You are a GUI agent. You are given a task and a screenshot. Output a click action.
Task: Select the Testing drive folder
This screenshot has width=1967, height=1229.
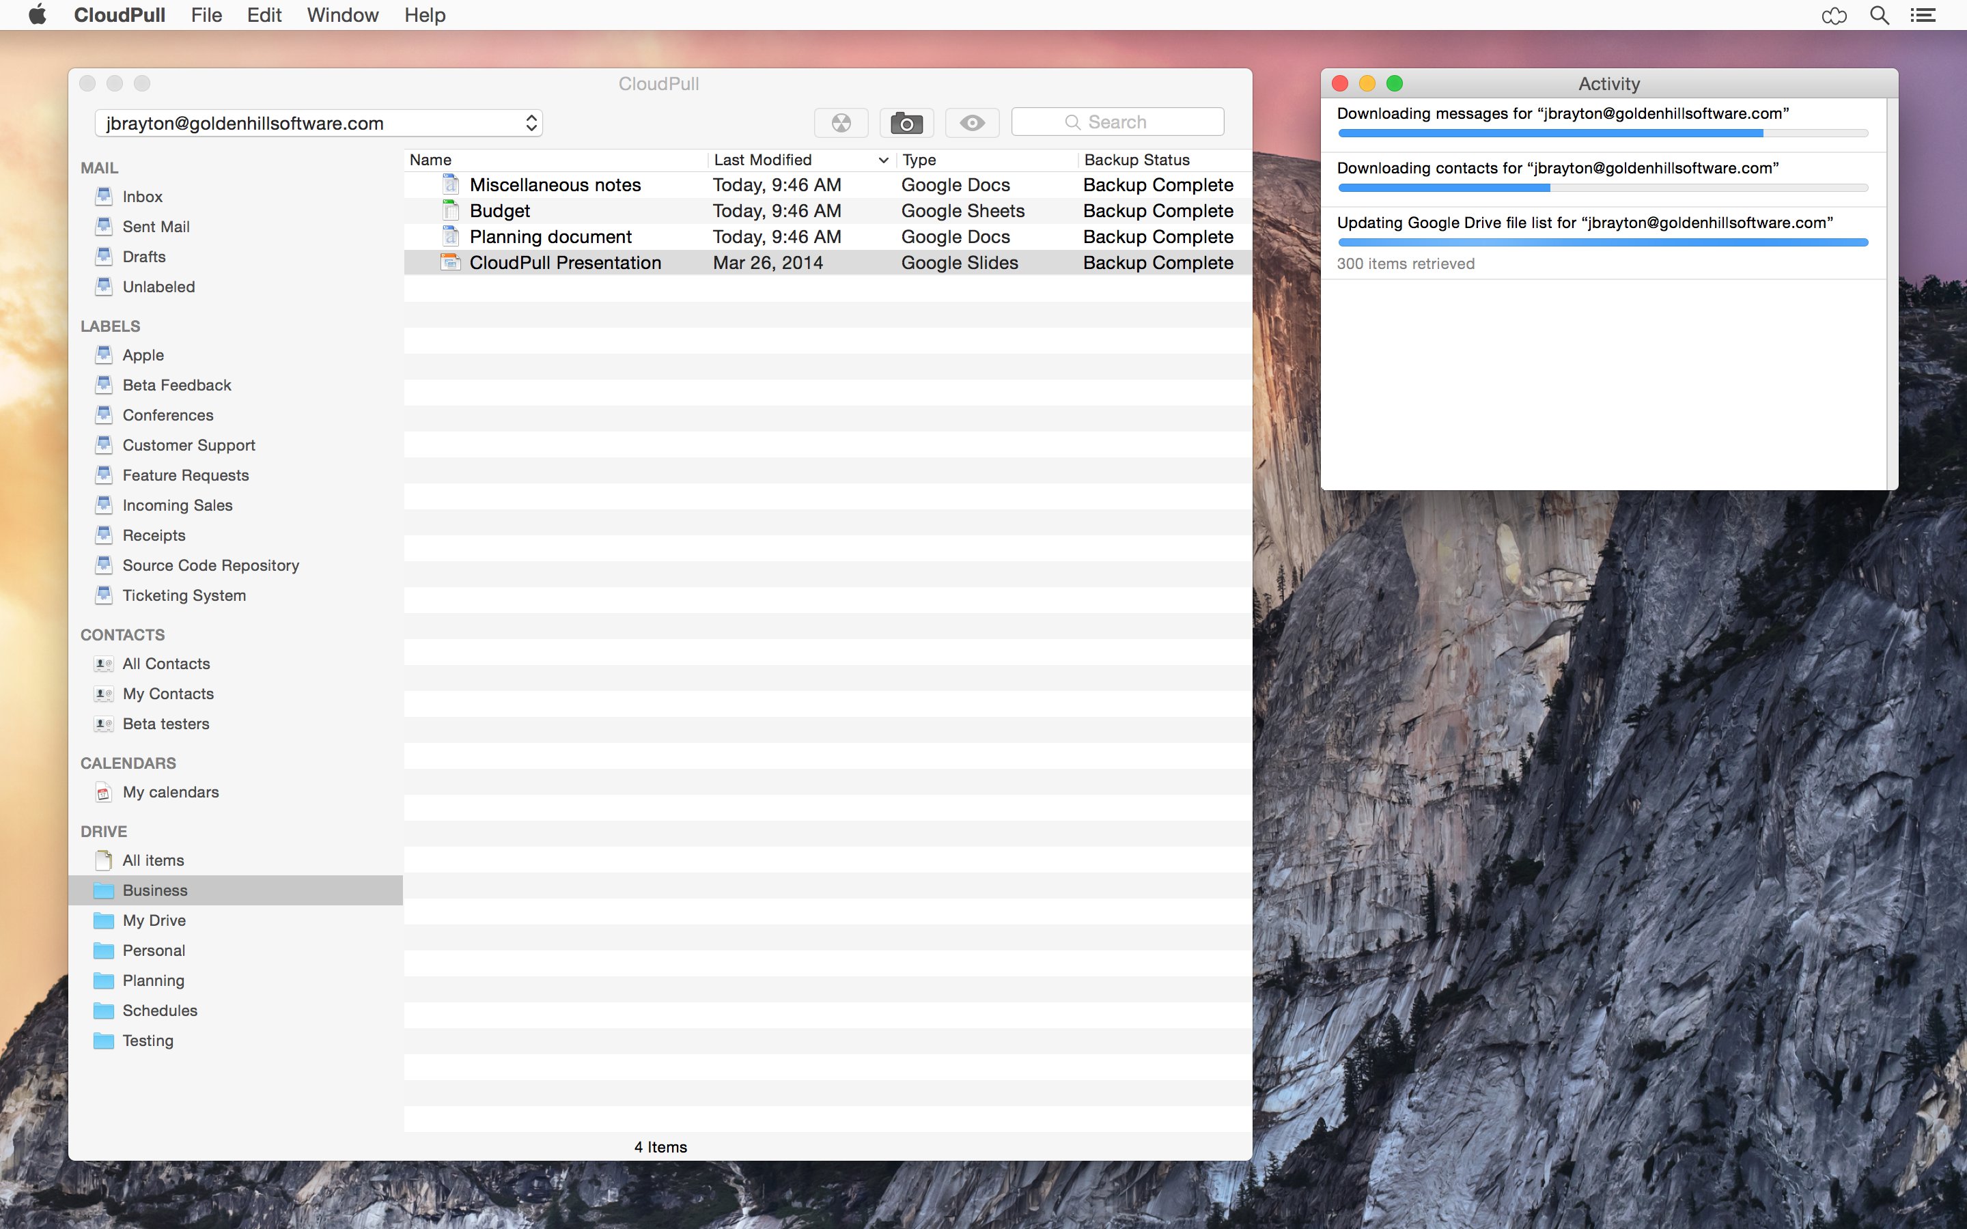[x=148, y=1041]
